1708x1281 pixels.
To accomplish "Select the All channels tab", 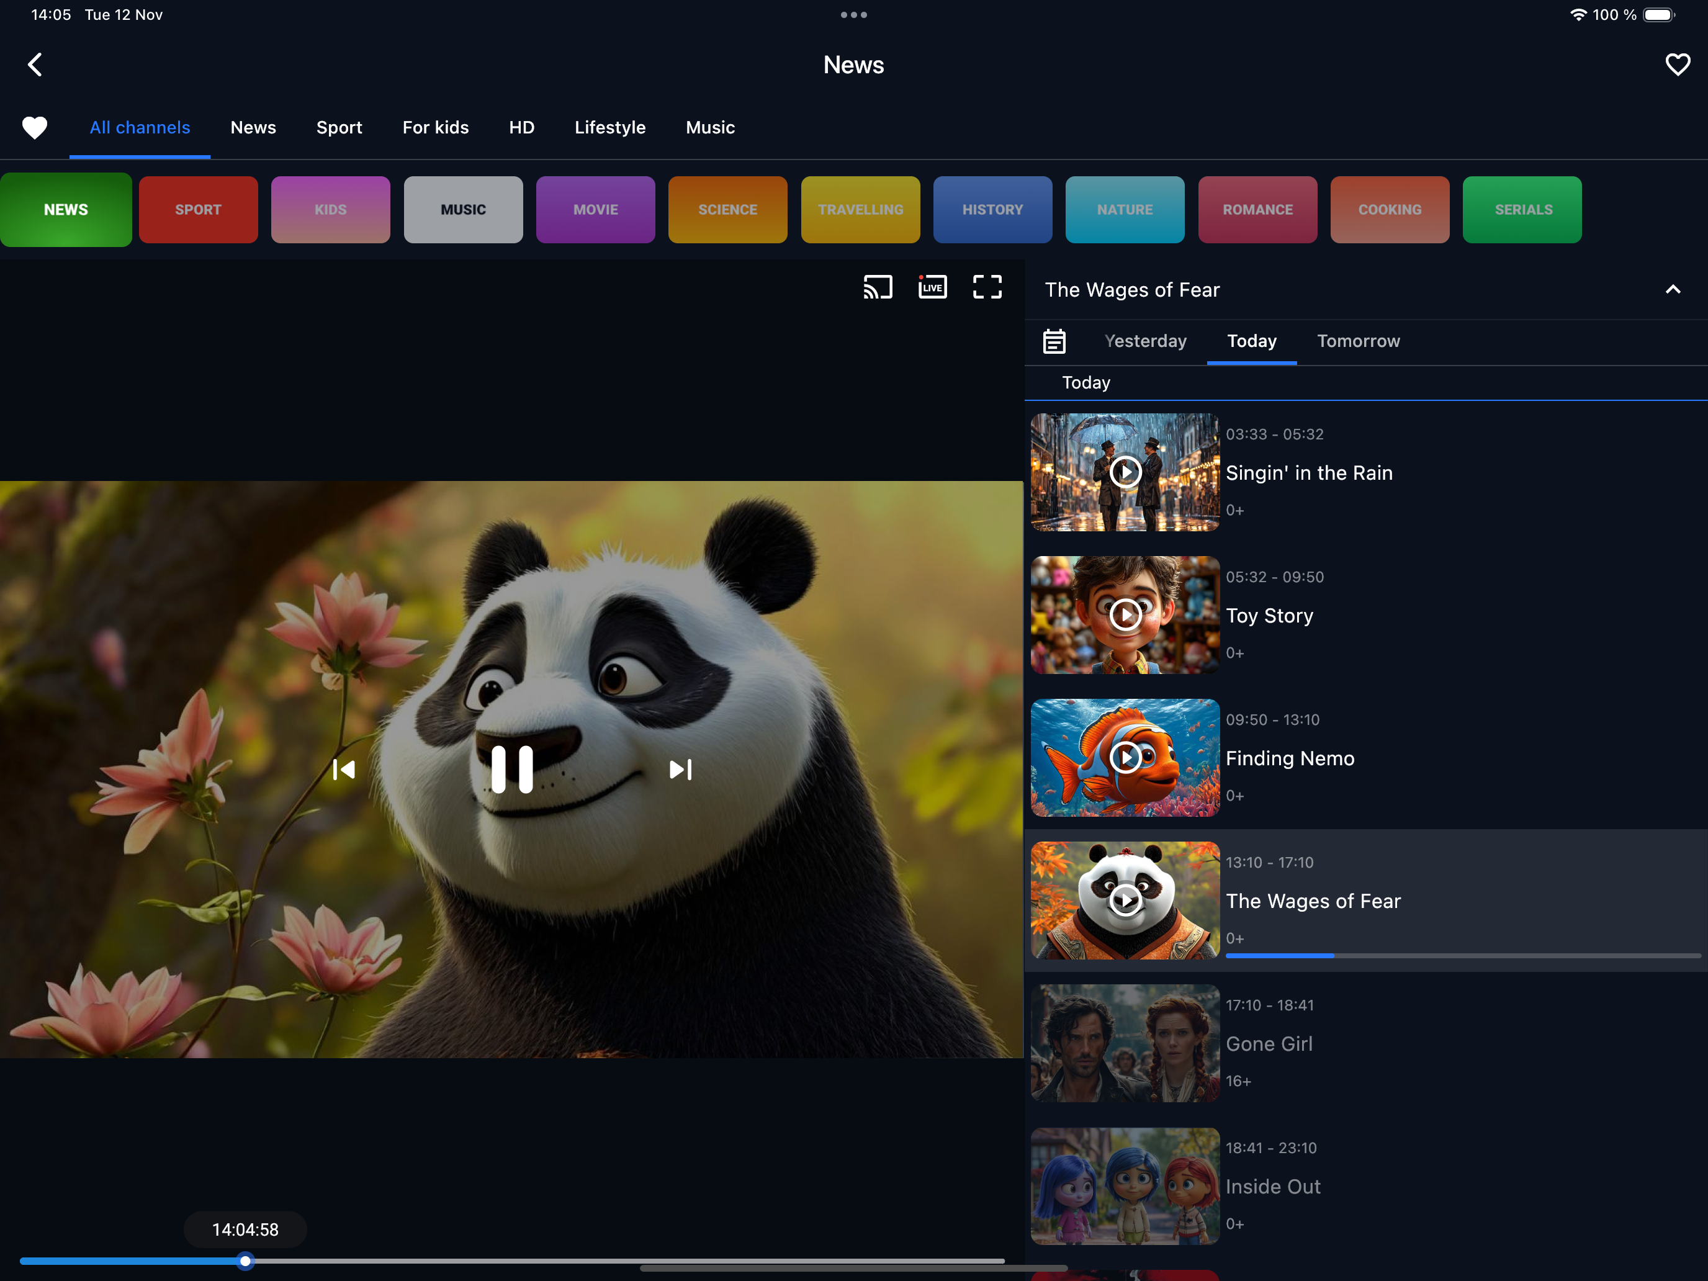I will [x=140, y=127].
